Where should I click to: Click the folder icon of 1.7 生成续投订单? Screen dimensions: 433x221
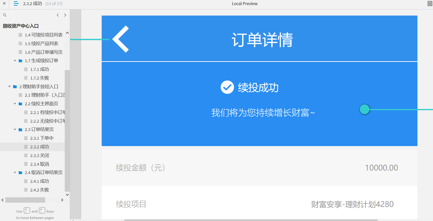click(20, 61)
